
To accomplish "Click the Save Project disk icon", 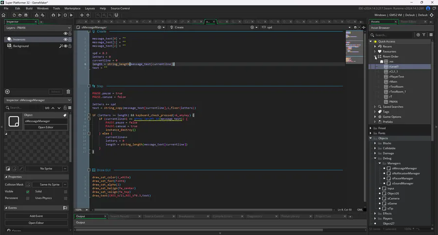I will (26, 15).
